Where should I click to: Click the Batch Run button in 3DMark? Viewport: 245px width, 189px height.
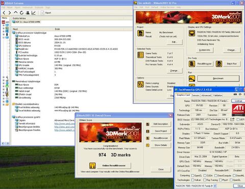232,64
